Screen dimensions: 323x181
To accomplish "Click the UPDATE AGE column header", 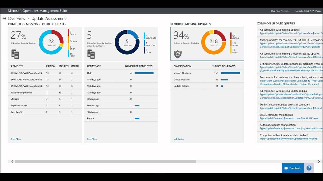I will [94, 66].
